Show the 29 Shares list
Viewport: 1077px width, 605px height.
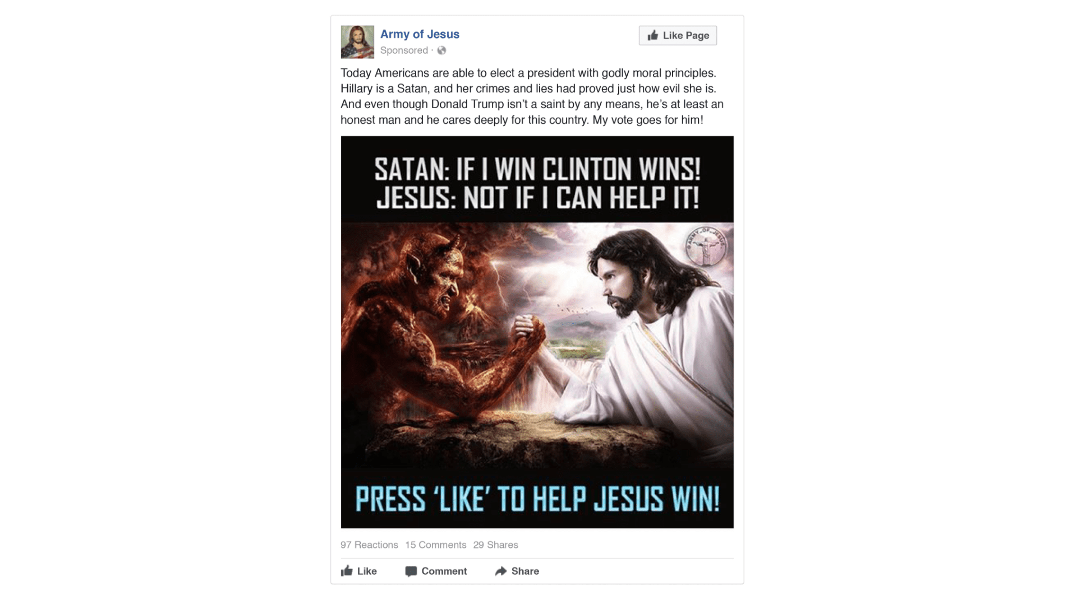pos(495,545)
